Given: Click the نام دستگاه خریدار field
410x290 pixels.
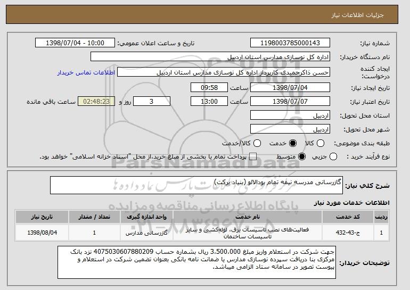Looking at the screenshot, I should tap(210, 57).
